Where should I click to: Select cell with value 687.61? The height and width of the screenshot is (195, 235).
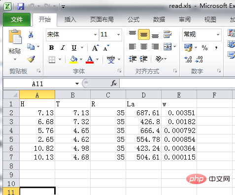(x=143, y=113)
